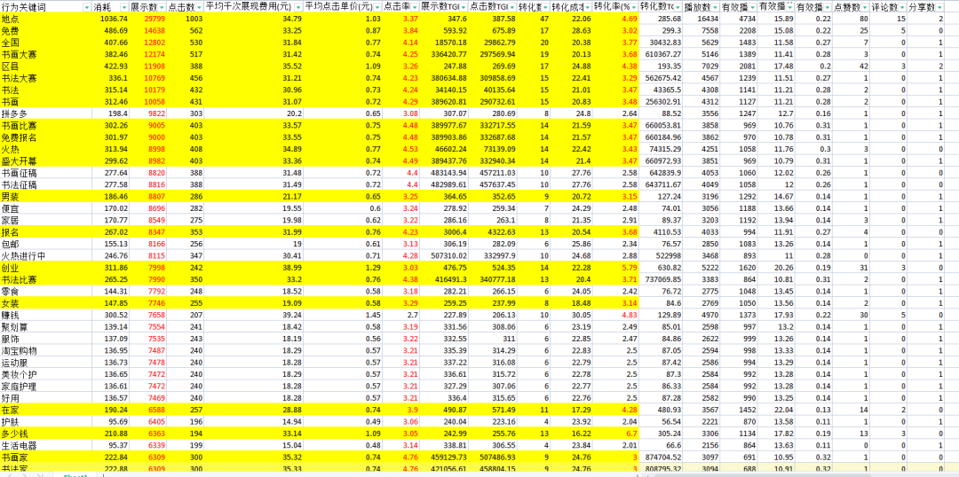Select the keyword cell 淘宝购物

46,350
